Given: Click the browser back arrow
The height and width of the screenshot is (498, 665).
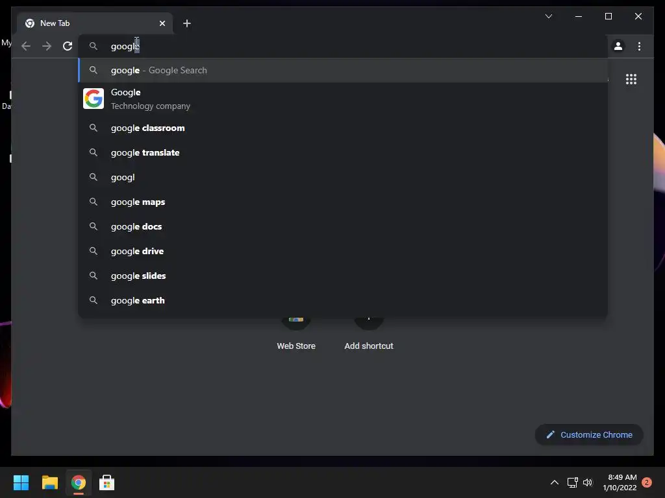Looking at the screenshot, I should (x=26, y=46).
